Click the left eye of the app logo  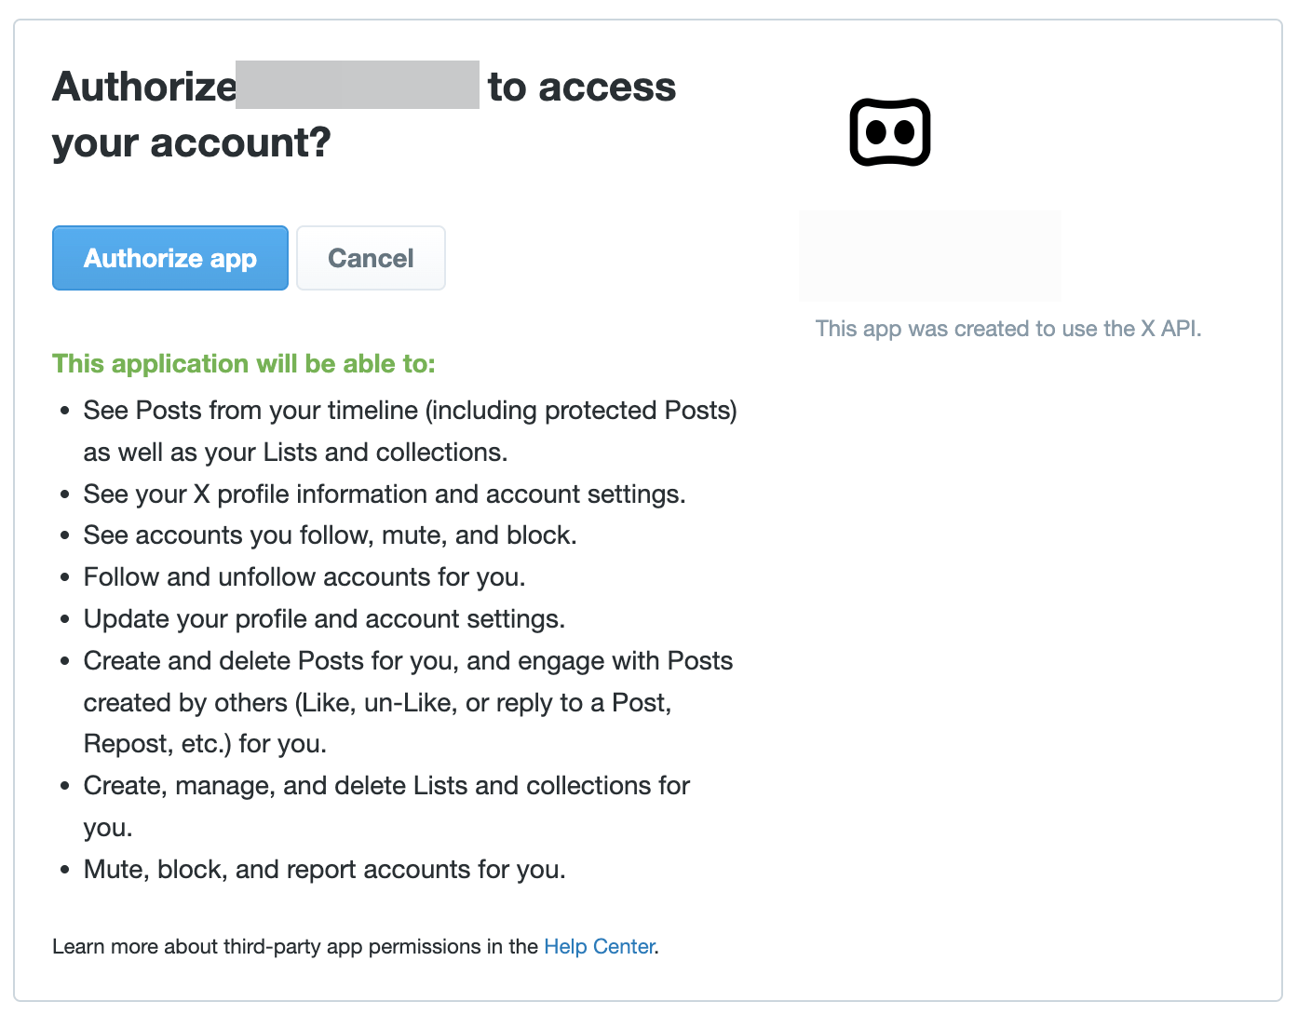876,132
